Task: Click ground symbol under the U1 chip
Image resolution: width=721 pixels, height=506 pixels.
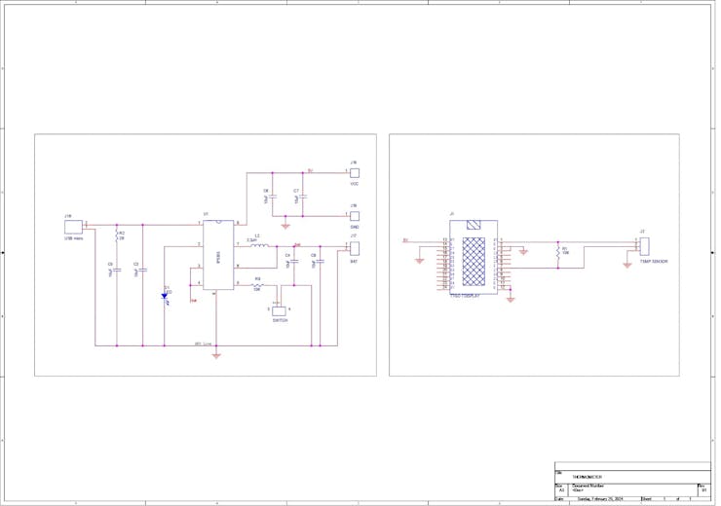Action: point(216,354)
